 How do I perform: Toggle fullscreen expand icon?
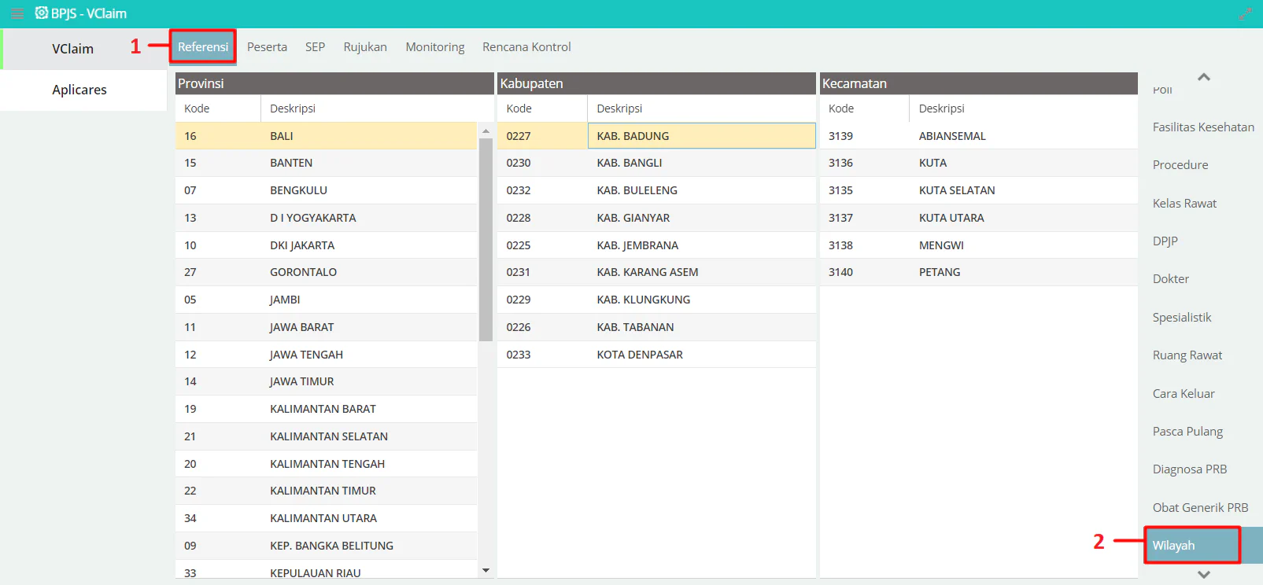1245,13
